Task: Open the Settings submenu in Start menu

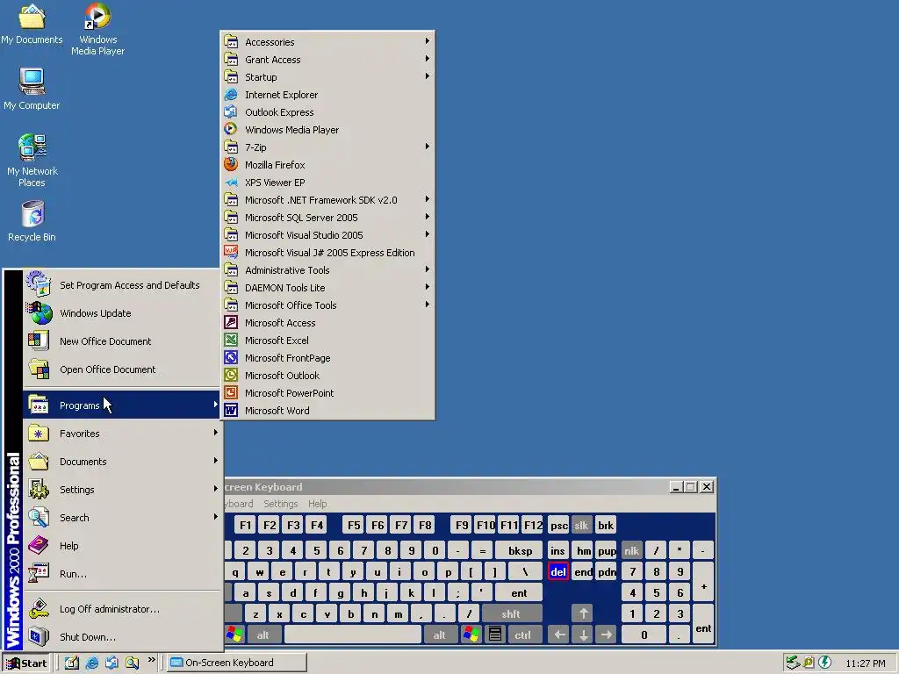Action: pos(121,490)
